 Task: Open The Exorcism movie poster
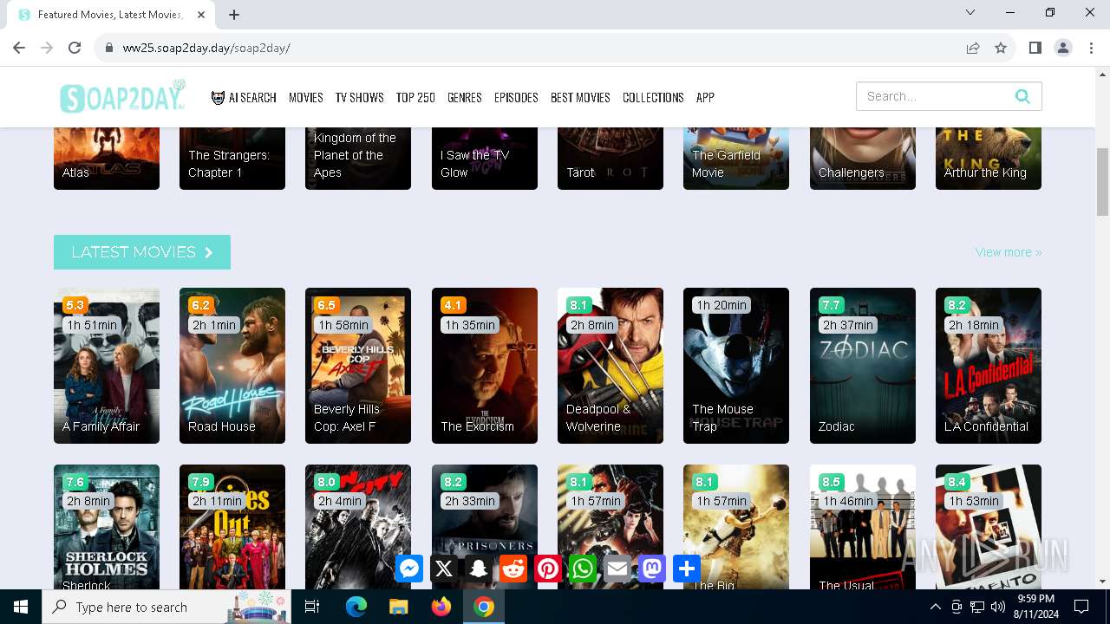485,366
